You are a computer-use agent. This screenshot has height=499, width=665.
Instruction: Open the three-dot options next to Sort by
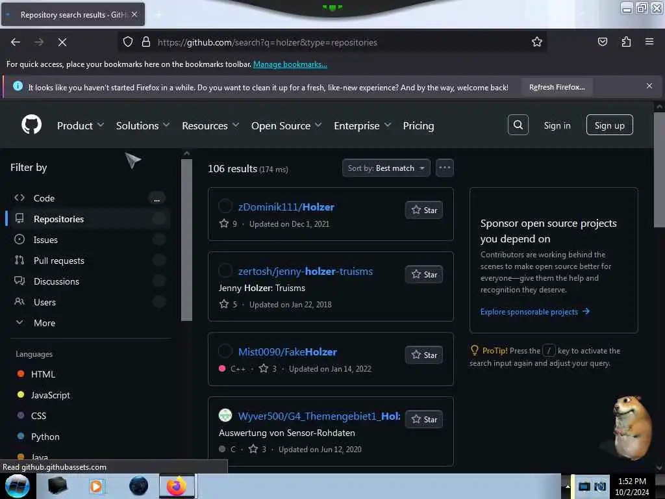point(444,168)
